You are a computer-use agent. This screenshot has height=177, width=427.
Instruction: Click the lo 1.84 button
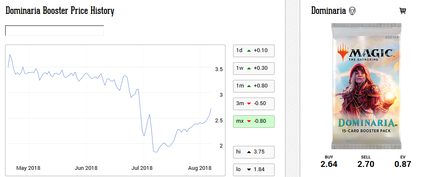tap(253, 169)
